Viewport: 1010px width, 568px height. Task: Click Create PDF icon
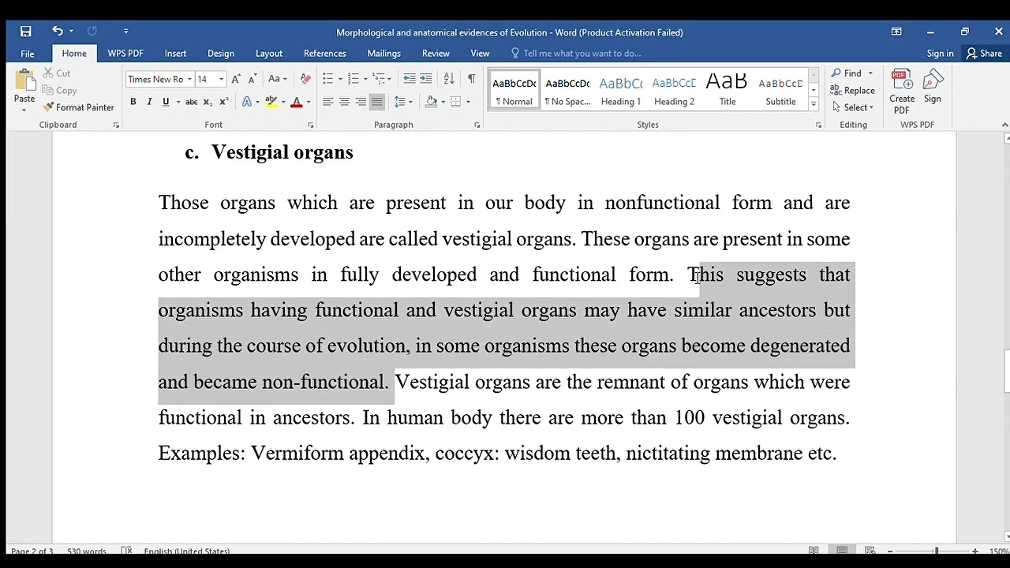tap(902, 91)
